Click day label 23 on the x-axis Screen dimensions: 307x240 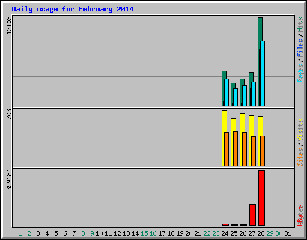coord(216,233)
